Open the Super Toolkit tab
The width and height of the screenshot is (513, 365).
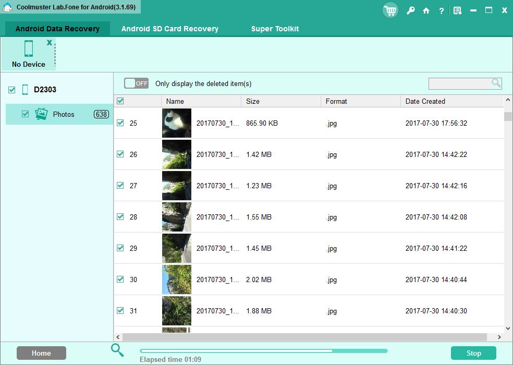[x=275, y=29]
